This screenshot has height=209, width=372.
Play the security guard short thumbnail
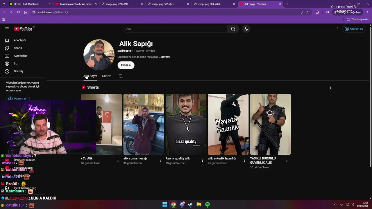270,124
